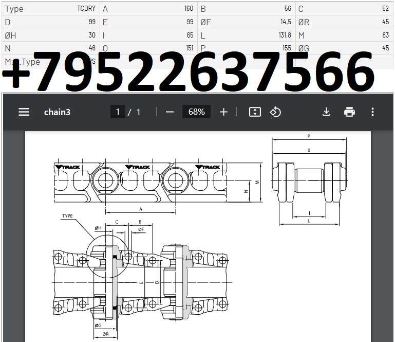
Task: Click the chain3 document title
Action: point(57,112)
